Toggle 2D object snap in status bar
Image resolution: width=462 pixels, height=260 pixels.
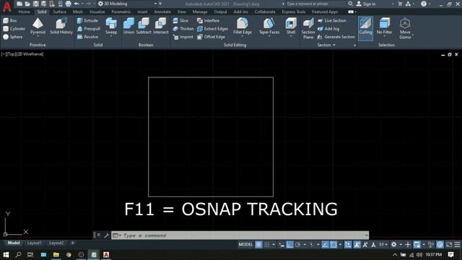(334, 245)
